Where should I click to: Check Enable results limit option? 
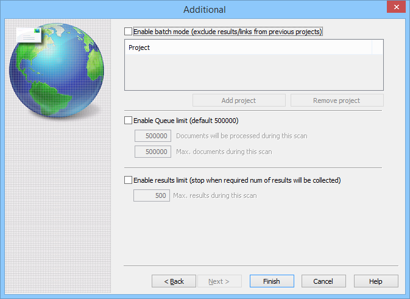click(x=128, y=180)
